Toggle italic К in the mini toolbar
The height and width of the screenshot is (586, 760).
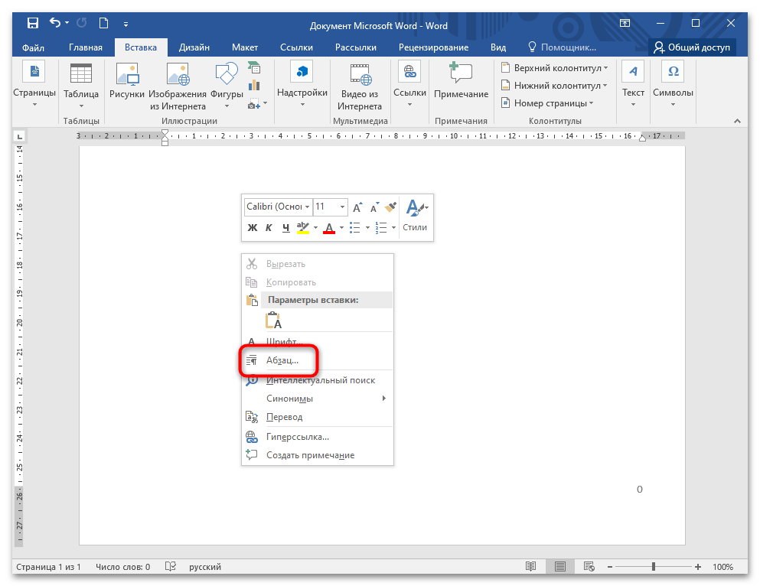[x=269, y=228]
